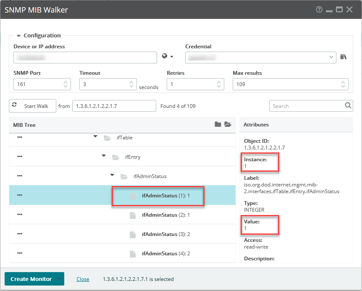Click the search magnifier icon
Image resolution: width=362 pixels, height=291 pixels.
(x=348, y=106)
